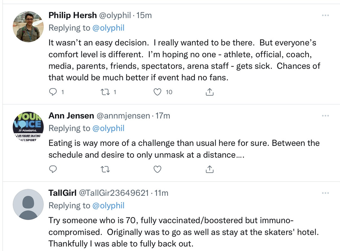Screen dimensions: 340x251
Task: Open TallGirl's default avatar
Action: pyautogui.click(x=28, y=204)
